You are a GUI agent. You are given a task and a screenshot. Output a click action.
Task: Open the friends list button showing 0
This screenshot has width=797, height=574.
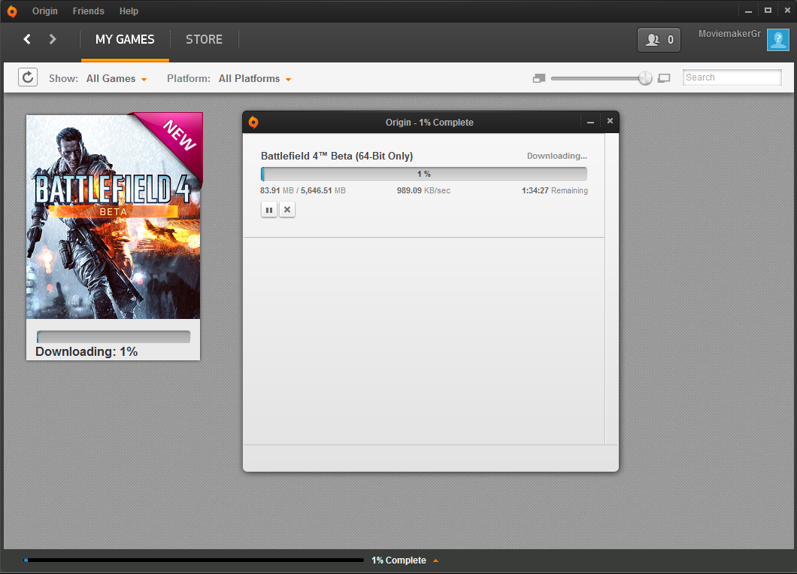coord(659,40)
